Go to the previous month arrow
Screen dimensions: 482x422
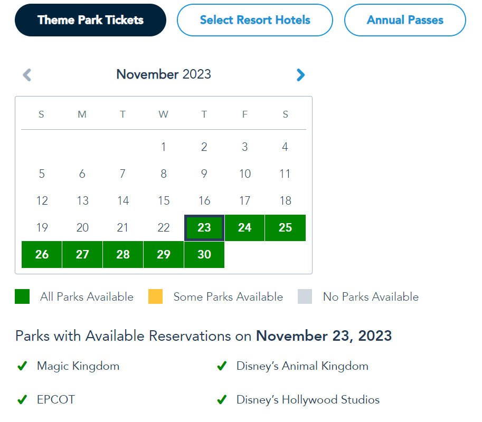pos(27,75)
